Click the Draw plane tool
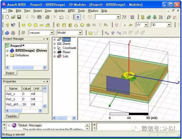 click(x=131, y=25)
